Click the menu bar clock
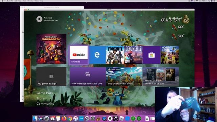The image size is (217, 122). click(203, 1)
